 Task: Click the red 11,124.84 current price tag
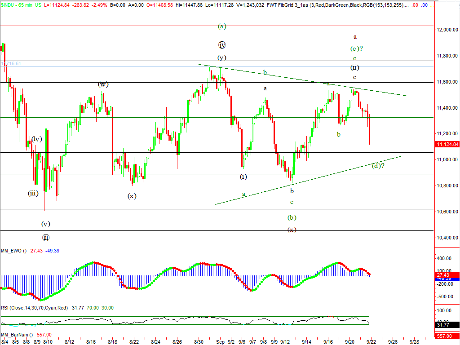click(x=447, y=144)
